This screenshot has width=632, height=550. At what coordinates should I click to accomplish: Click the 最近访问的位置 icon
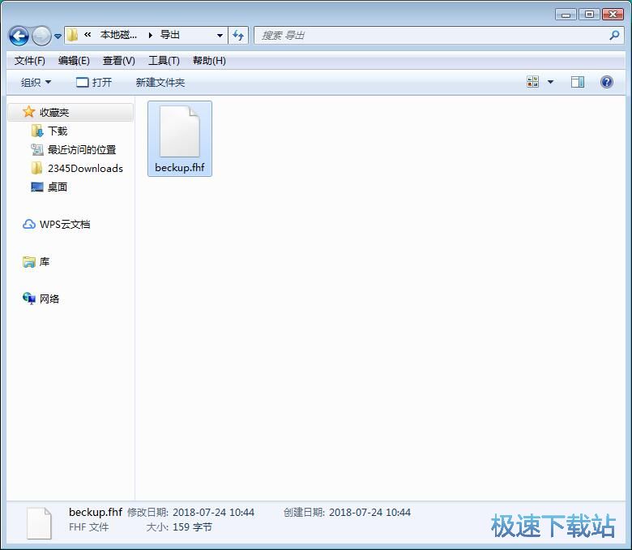[x=37, y=150]
